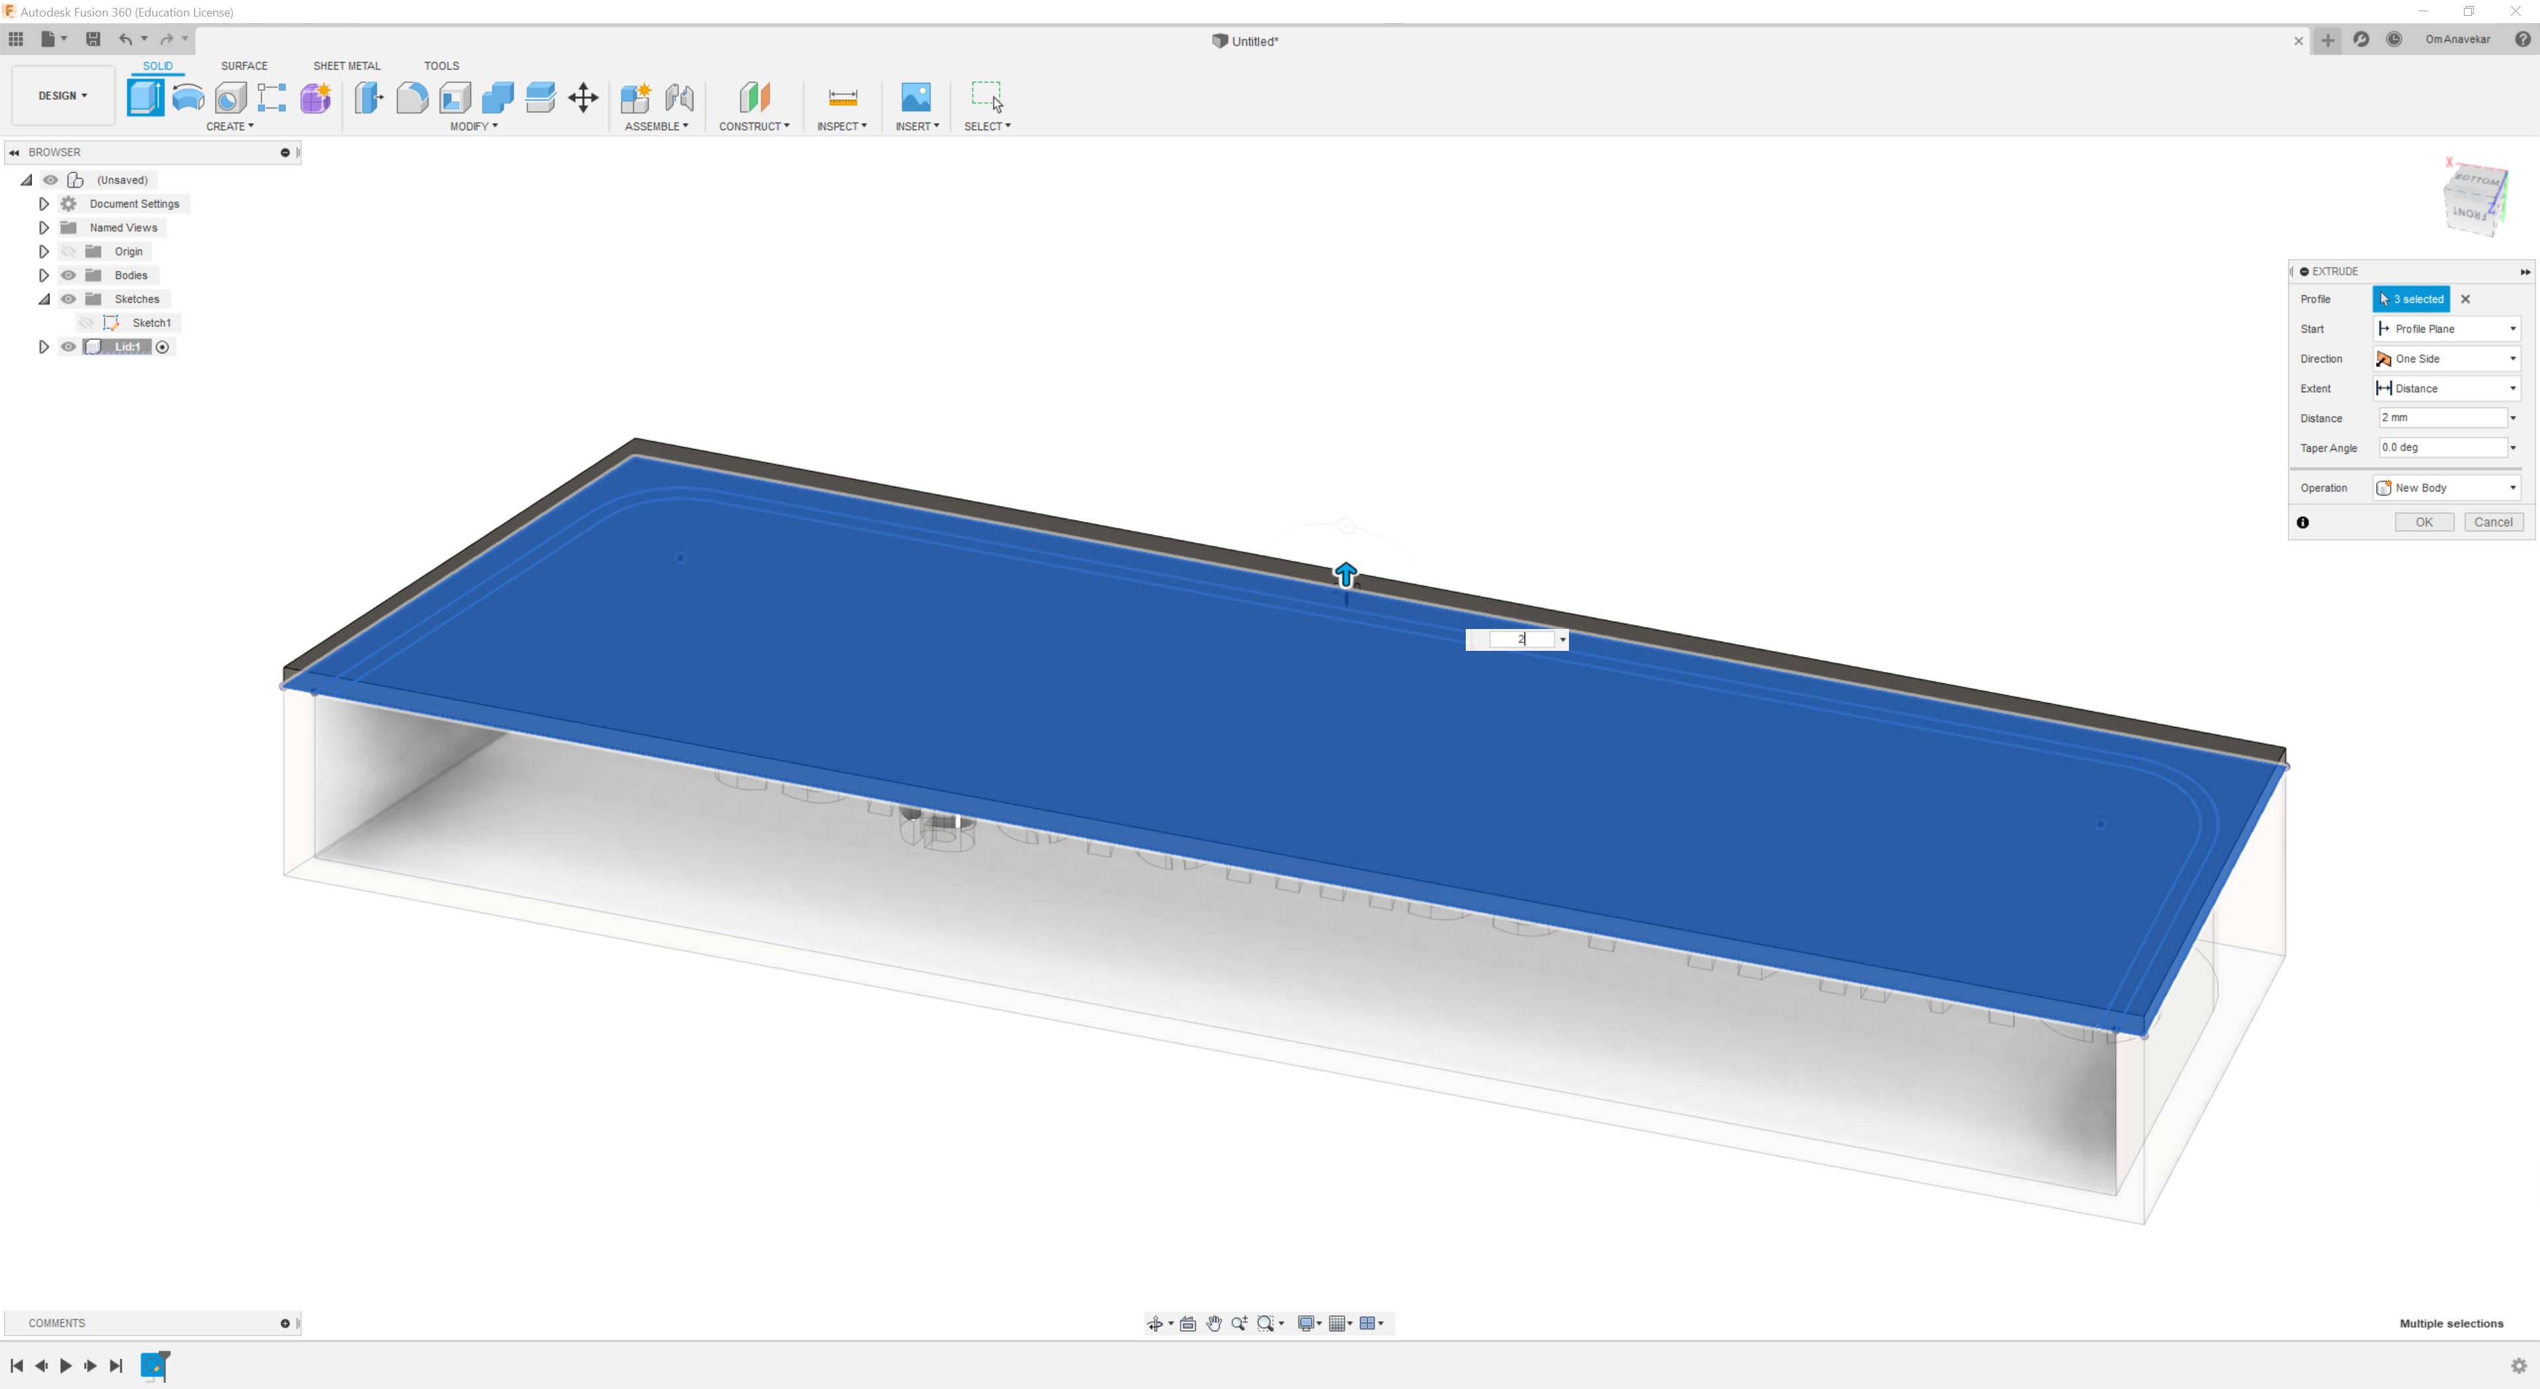Select the Fillet tool
Viewport: 2540px width, 1389px height.
coord(413,97)
